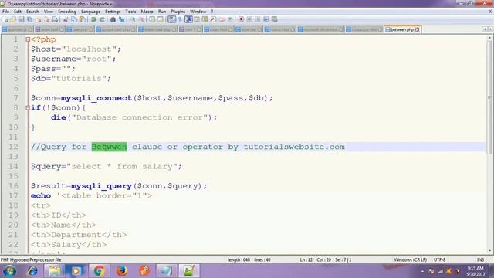Screen dimensions: 494x278
Task: Click line number 14 in the margin
Action: tap(13, 167)
